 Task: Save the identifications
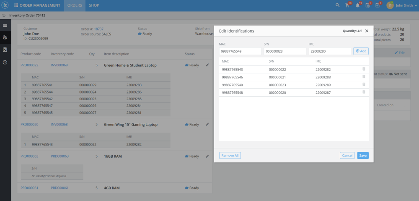pos(363,156)
